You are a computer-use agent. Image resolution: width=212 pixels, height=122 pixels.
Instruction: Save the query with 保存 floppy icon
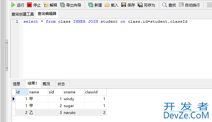click(124, 5)
